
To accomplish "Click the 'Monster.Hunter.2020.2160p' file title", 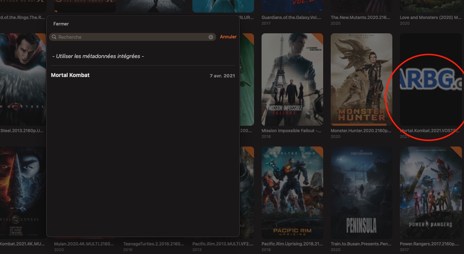I will pyautogui.click(x=361, y=131).
